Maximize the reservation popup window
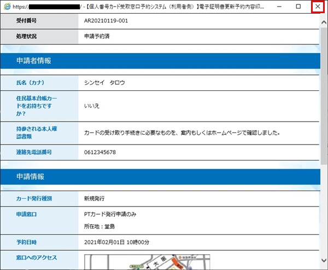Image resolution: width=328 pixels, height=270 pixels. coord(298,7)
